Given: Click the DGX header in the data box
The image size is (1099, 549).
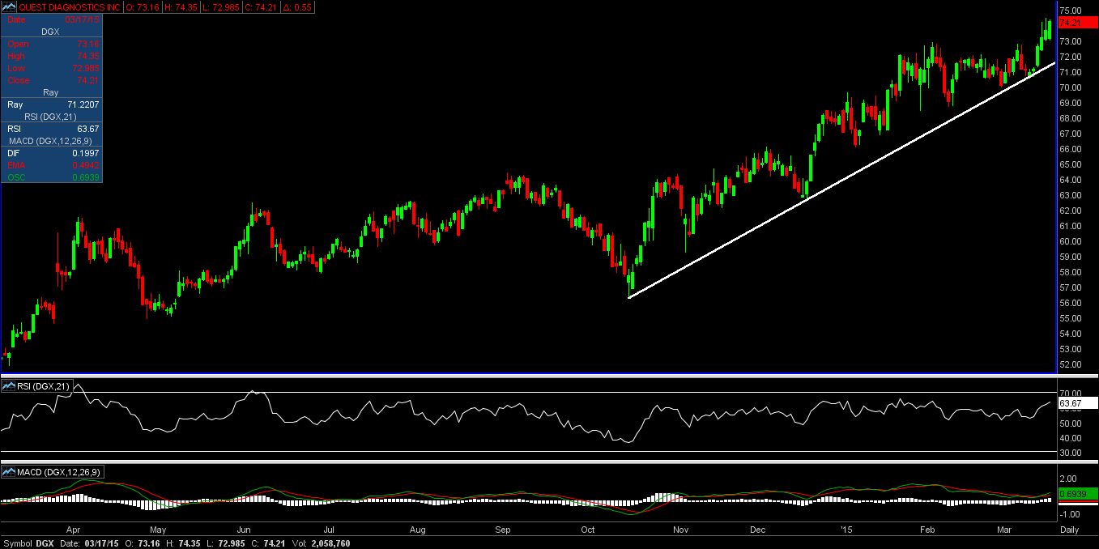Looking at the screenshot, I should (52, 31).
